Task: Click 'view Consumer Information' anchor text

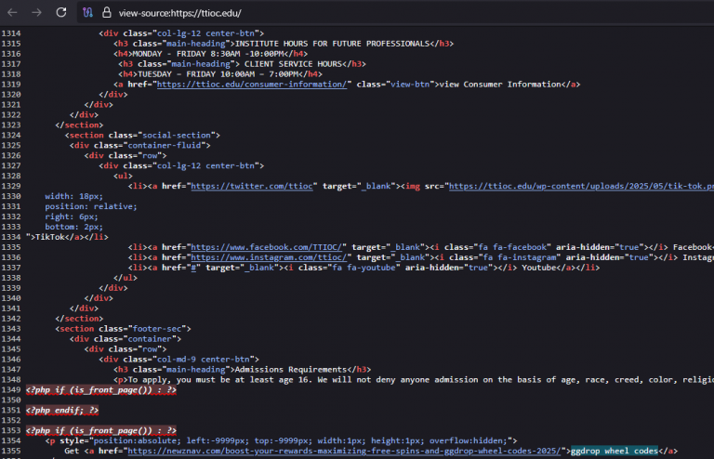Action: 500,85
